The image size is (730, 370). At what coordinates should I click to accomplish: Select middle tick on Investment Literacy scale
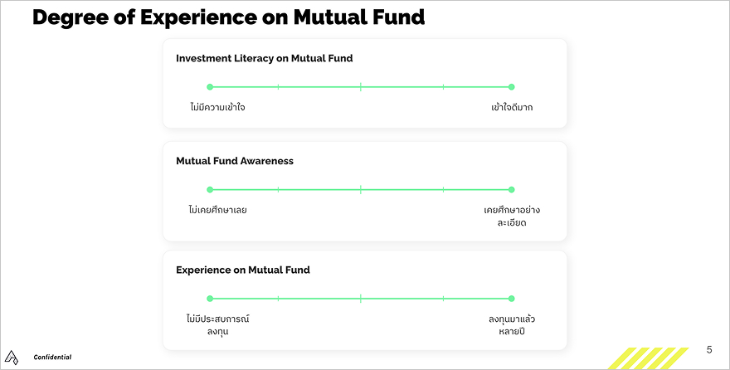pyautogui.click(x=361, y=87)
